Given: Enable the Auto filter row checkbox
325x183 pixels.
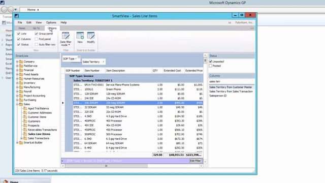Looking at the screenshot, I should (36, 44).
